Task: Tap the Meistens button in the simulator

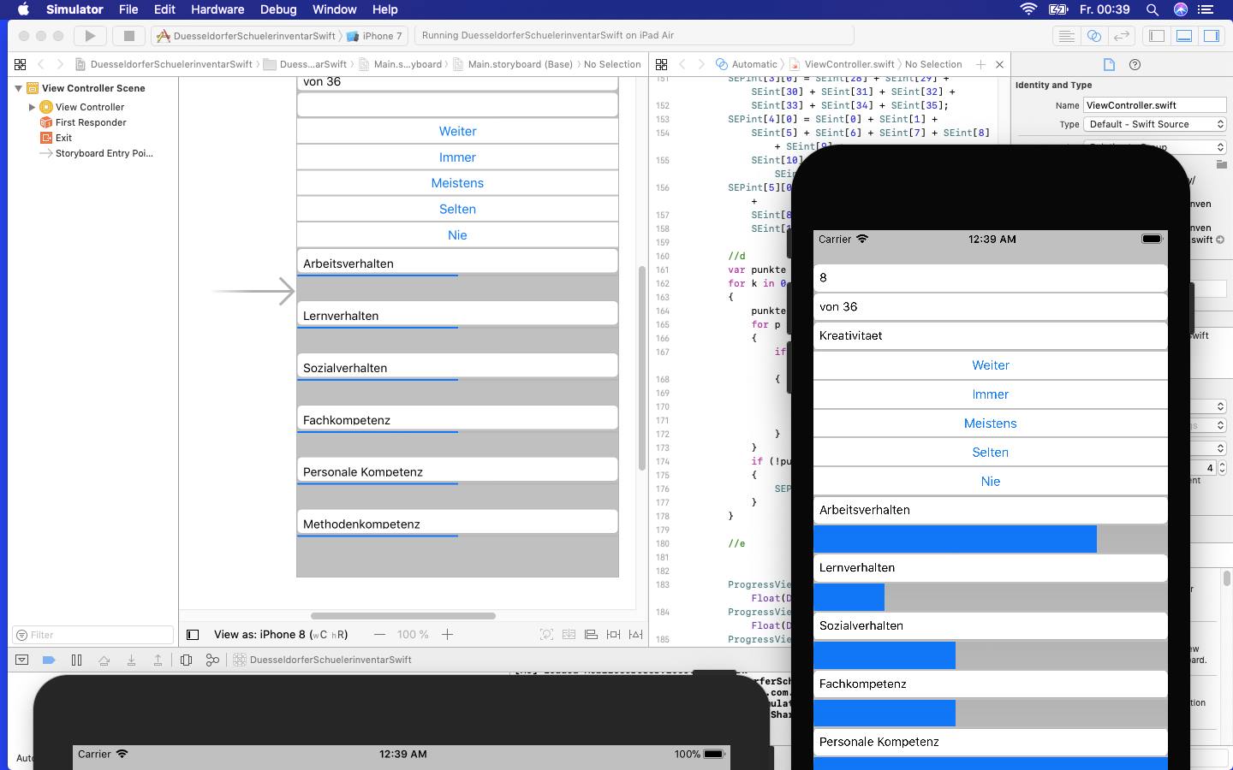Action: pyautogui.click(x=990, y=423)
